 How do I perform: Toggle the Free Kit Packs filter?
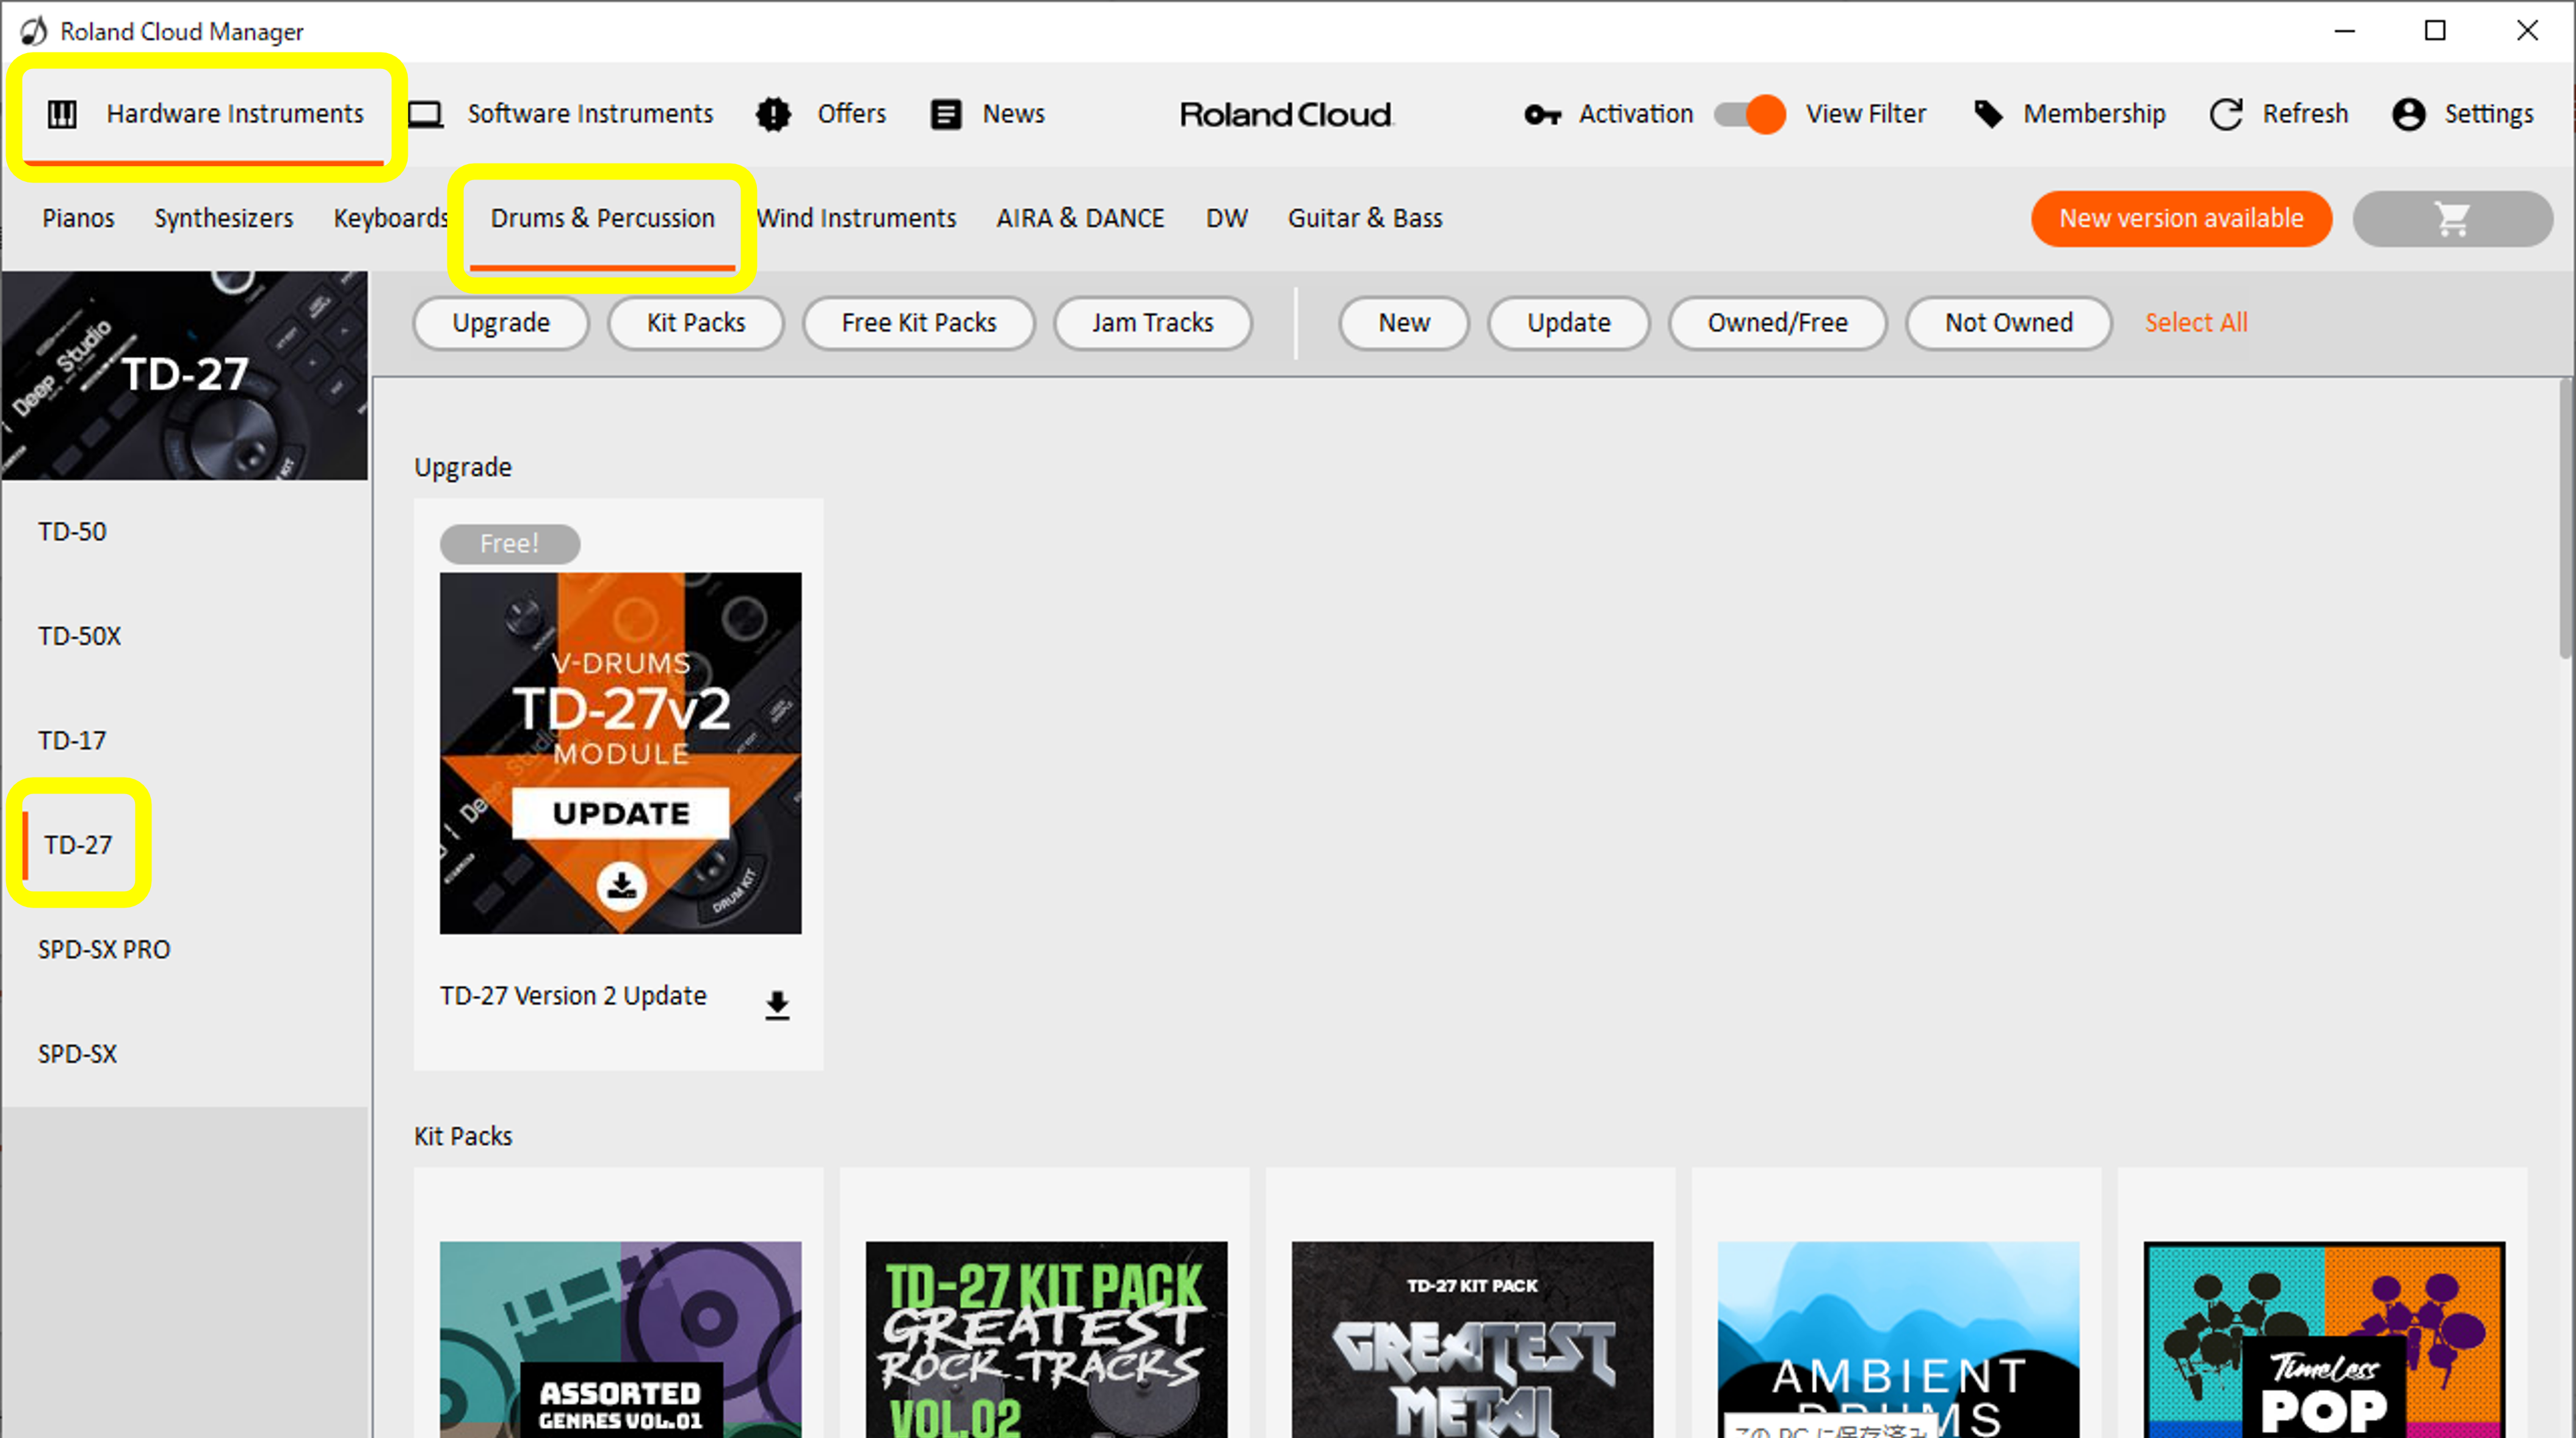919,323
